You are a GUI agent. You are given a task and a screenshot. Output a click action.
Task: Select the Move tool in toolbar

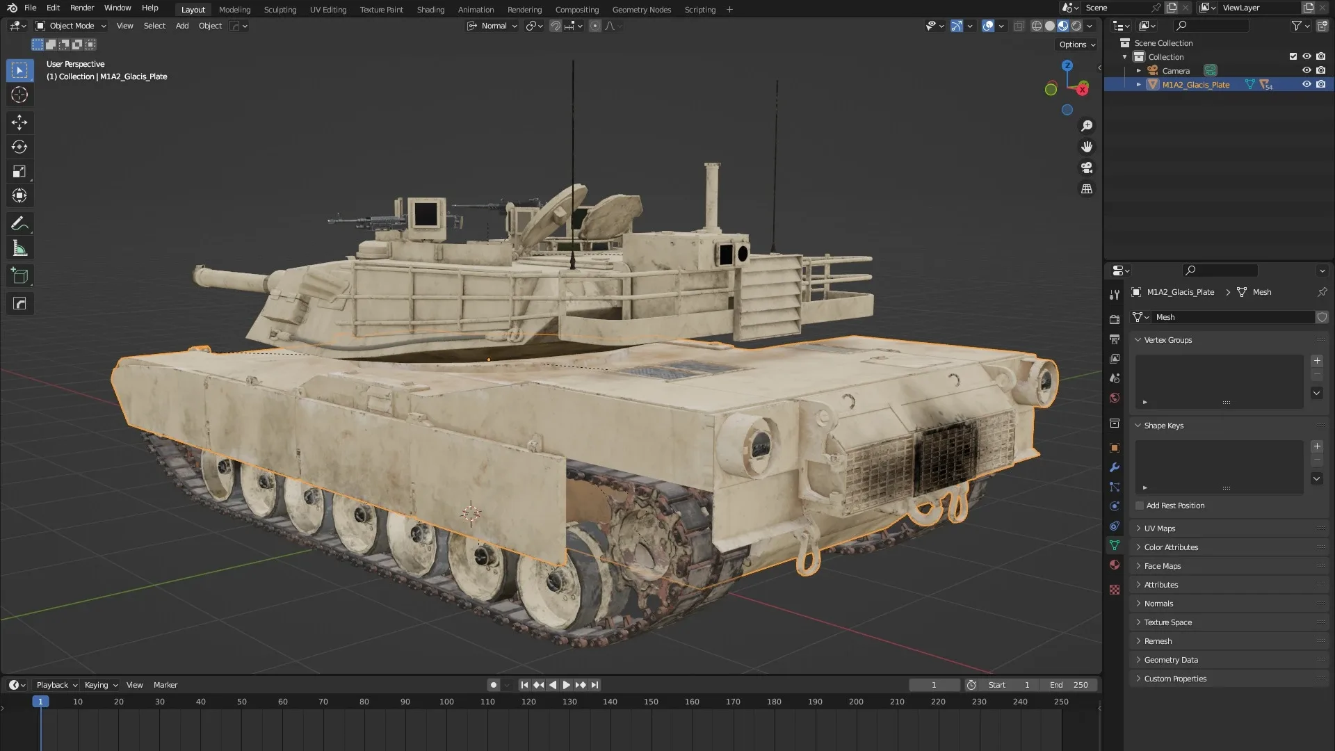pyautogui.click(x=19, y=122)
